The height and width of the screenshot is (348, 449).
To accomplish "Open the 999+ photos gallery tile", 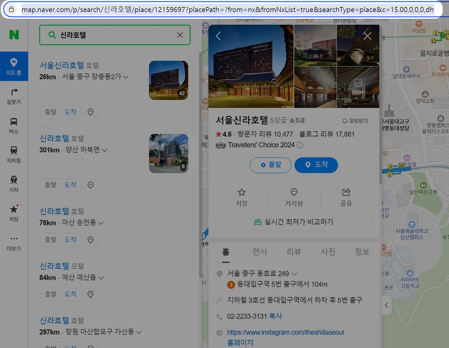I will 358,87.
